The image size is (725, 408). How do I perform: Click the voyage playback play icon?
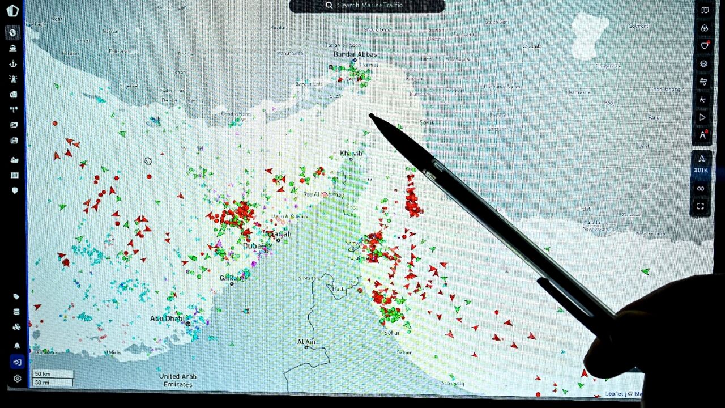tap(702, 117)
